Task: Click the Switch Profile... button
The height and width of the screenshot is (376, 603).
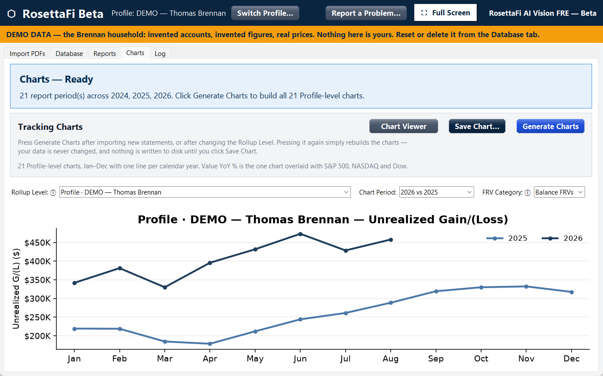Action: coord(265,13)
